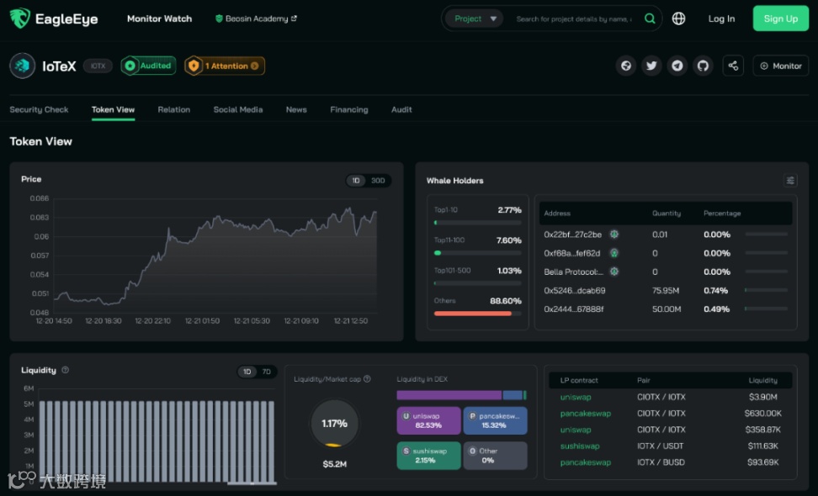Click contract icon beside Bella Protocol
The height and width of the screenshot is (496, 818).
[614, 272]
